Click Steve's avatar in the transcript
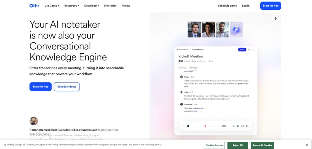This screenshot has height=149, width=312. click(x=182, y=77)
